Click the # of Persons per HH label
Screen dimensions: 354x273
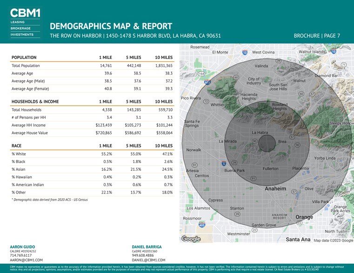(29, 117)
